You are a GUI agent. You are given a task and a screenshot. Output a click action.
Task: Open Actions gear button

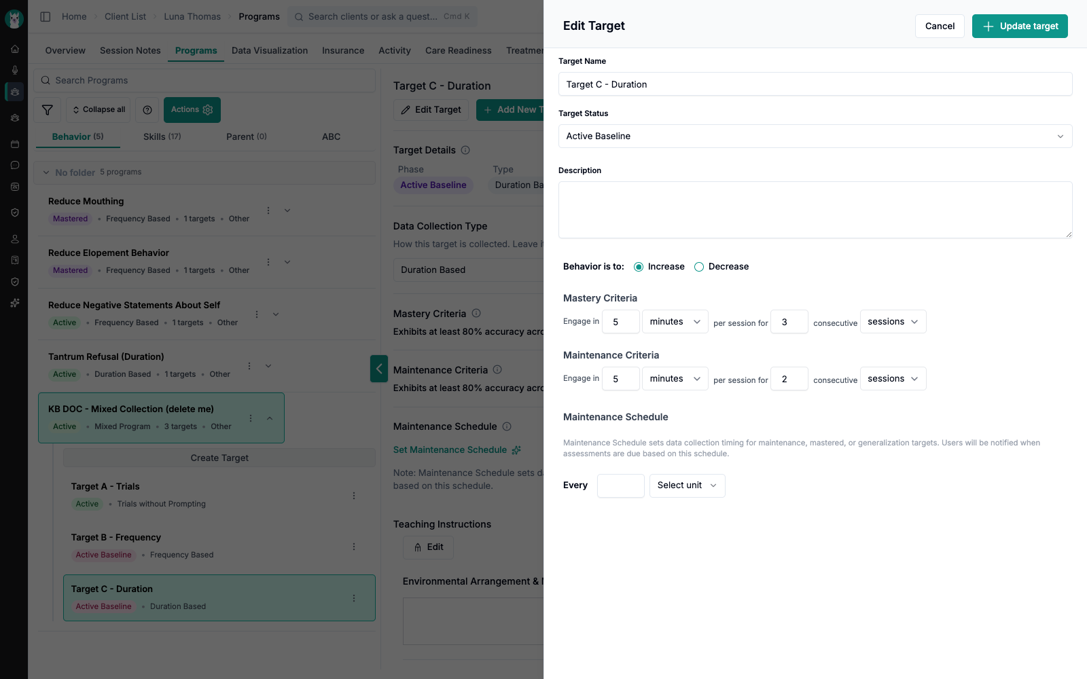[192, 110]
